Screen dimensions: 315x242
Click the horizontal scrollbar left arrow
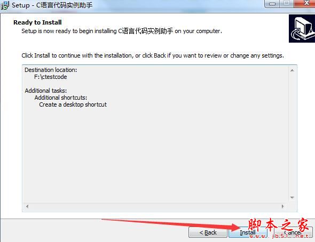(x=27, y=206)
